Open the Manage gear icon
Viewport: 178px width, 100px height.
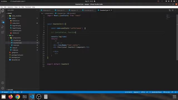click(x=3, y=88)
